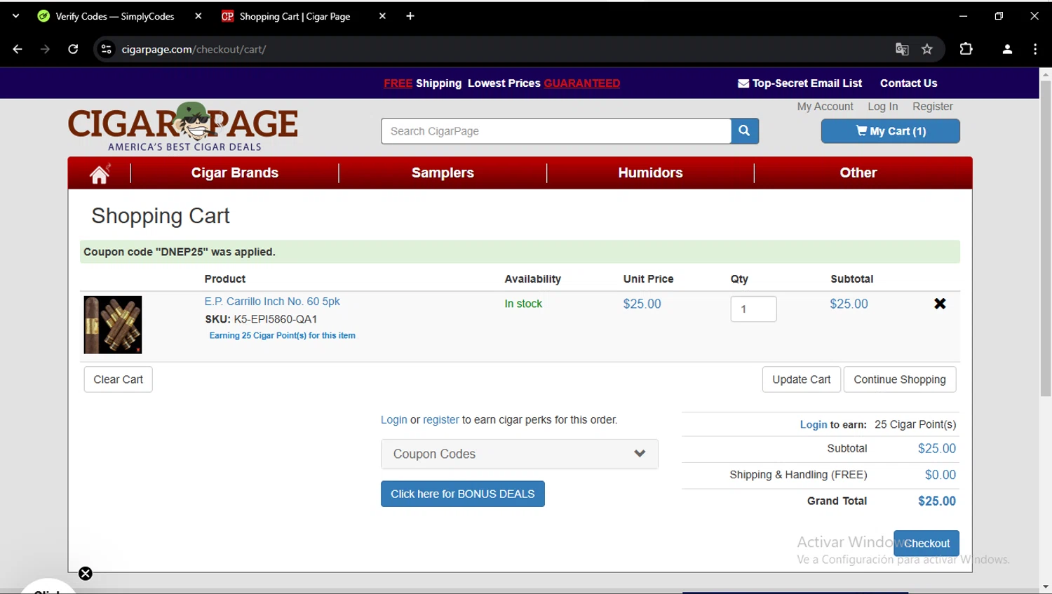Click the Grand Total $25.00 value
1052x594 pixels.
pos(937,501)
